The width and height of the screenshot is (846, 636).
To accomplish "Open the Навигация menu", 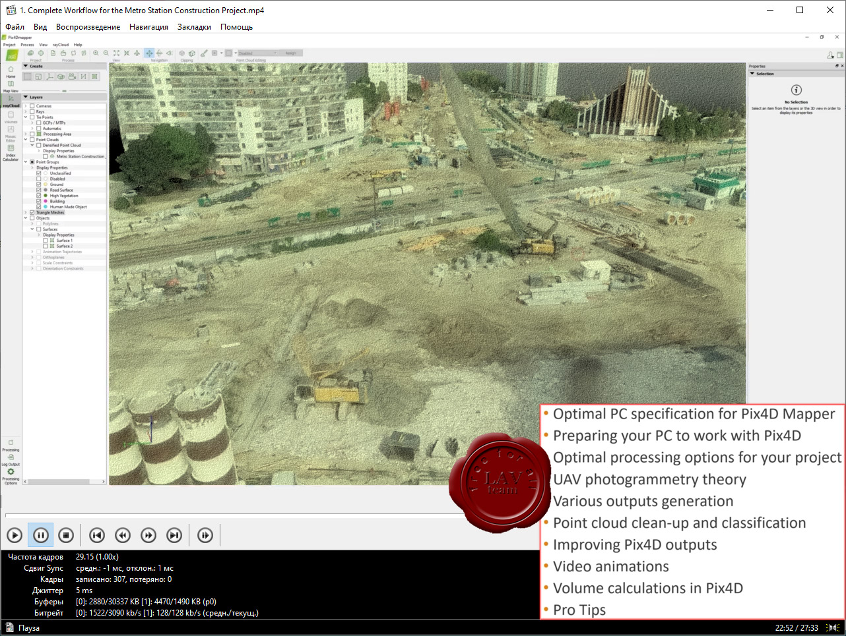I will 148,27.
